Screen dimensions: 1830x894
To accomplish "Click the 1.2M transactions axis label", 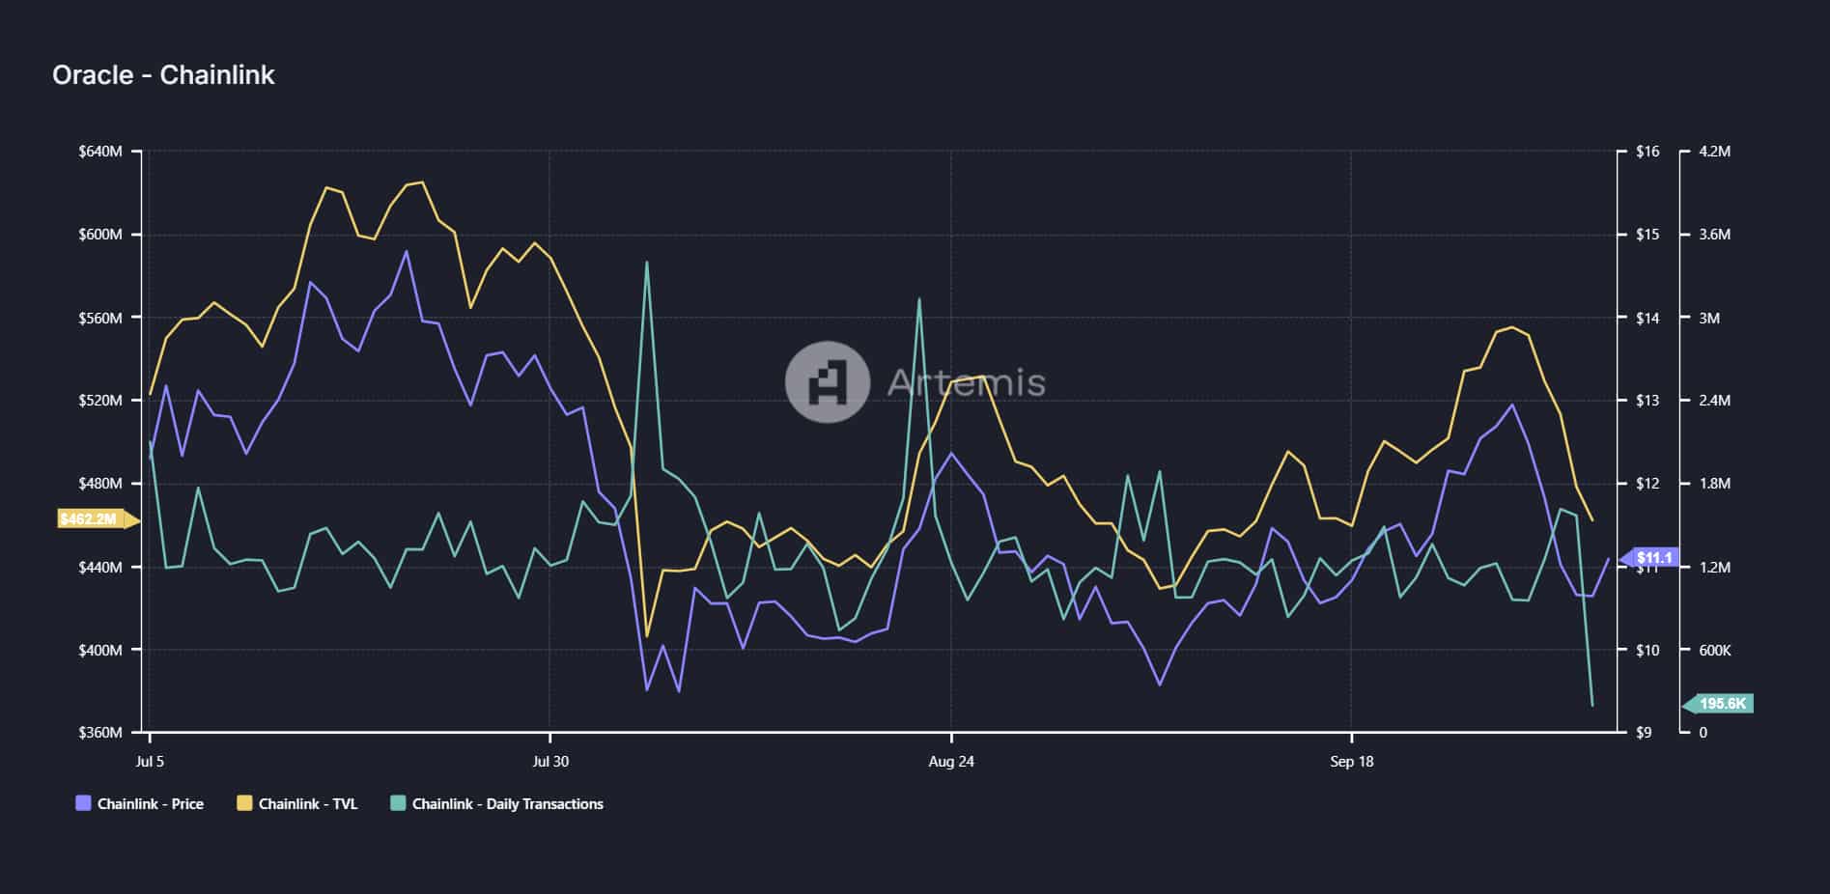I will pos(1715,567).
